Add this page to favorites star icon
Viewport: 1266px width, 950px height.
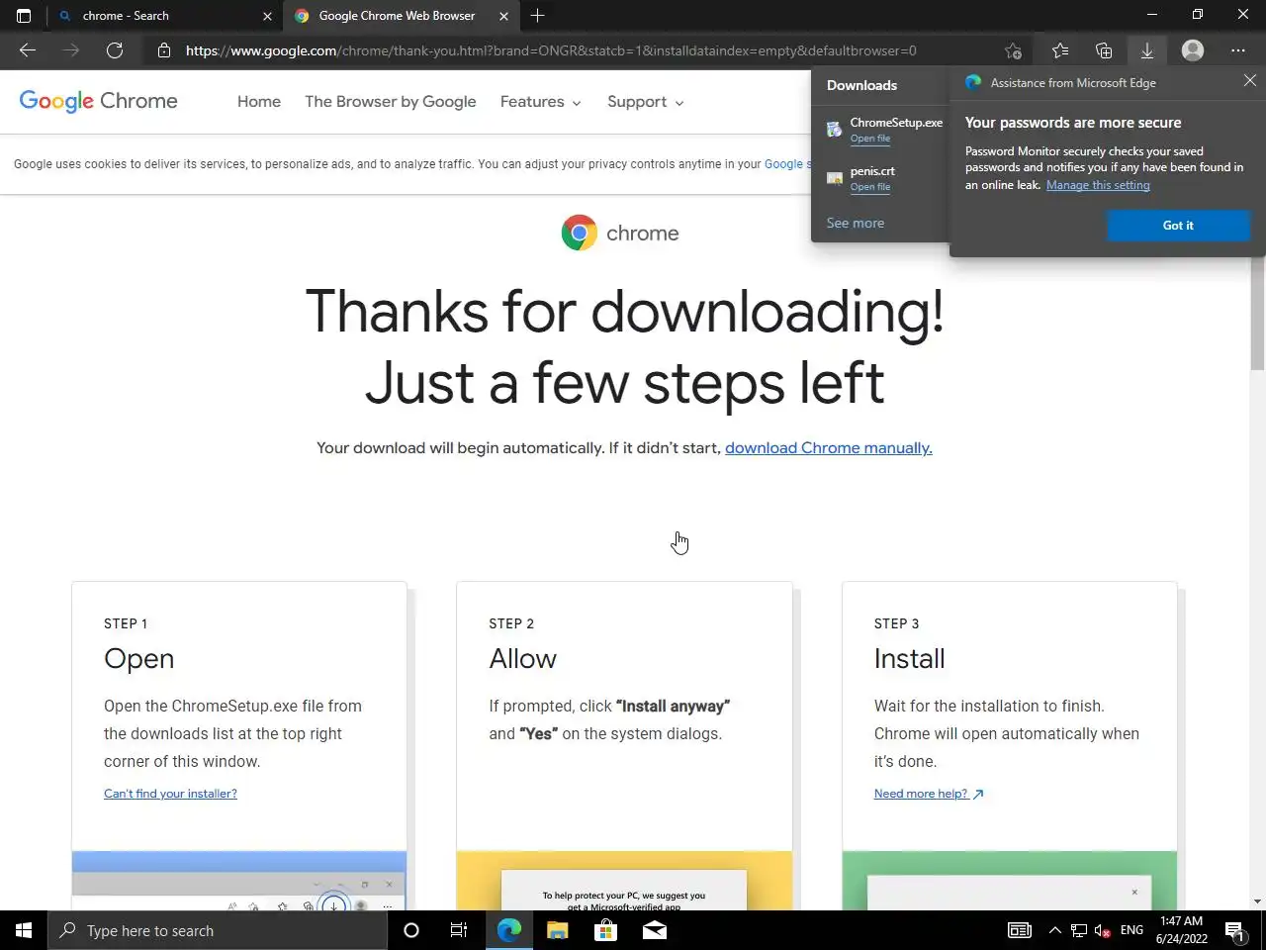1013,50
